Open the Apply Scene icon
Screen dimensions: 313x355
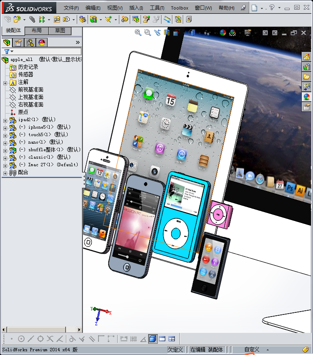(x=232, y=33)
